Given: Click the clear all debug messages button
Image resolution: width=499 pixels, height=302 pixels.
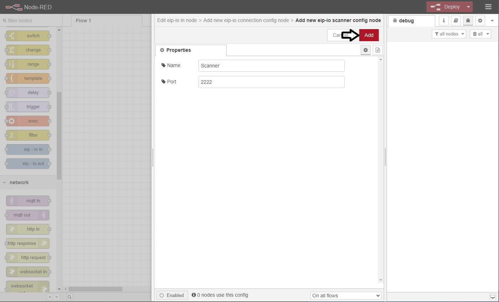Looking at the screenshot, I should tap(478, 34).
